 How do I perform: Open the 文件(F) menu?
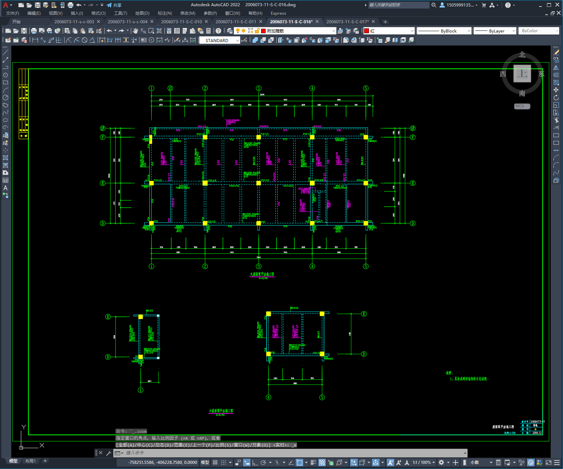click(x=13, y=13)
